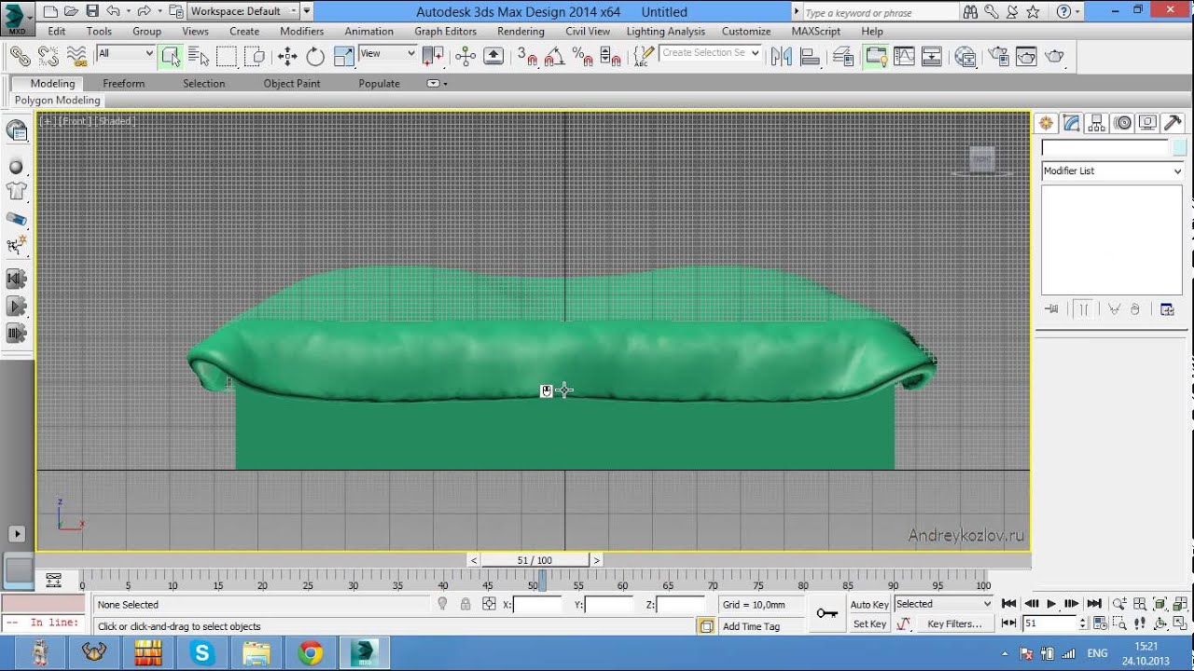Toggle the Spinner Snap button
Viewport: 1194px width, 671px height.
[611, 56]
